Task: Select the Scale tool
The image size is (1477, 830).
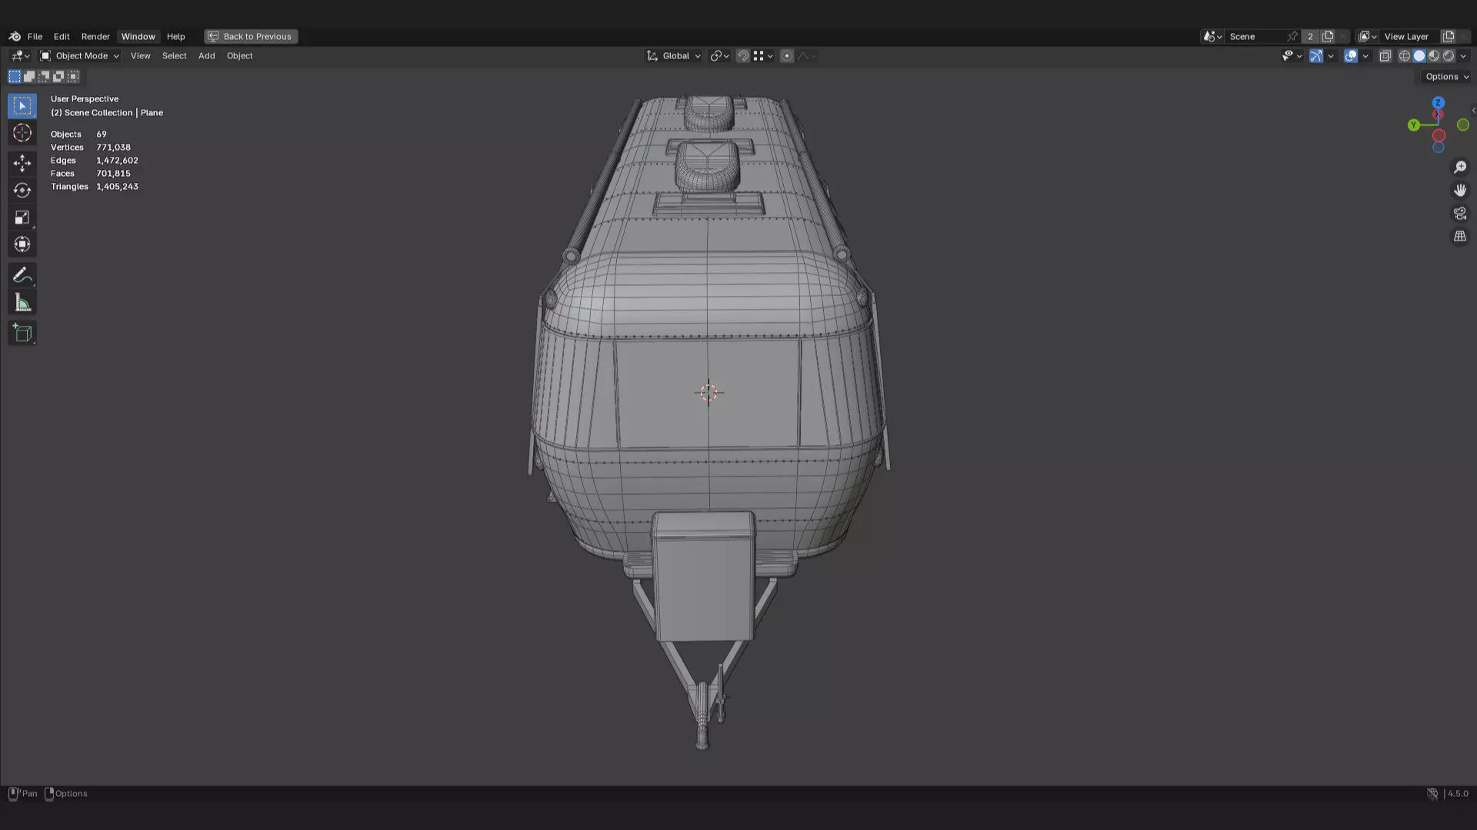Action: click(22, 217)
